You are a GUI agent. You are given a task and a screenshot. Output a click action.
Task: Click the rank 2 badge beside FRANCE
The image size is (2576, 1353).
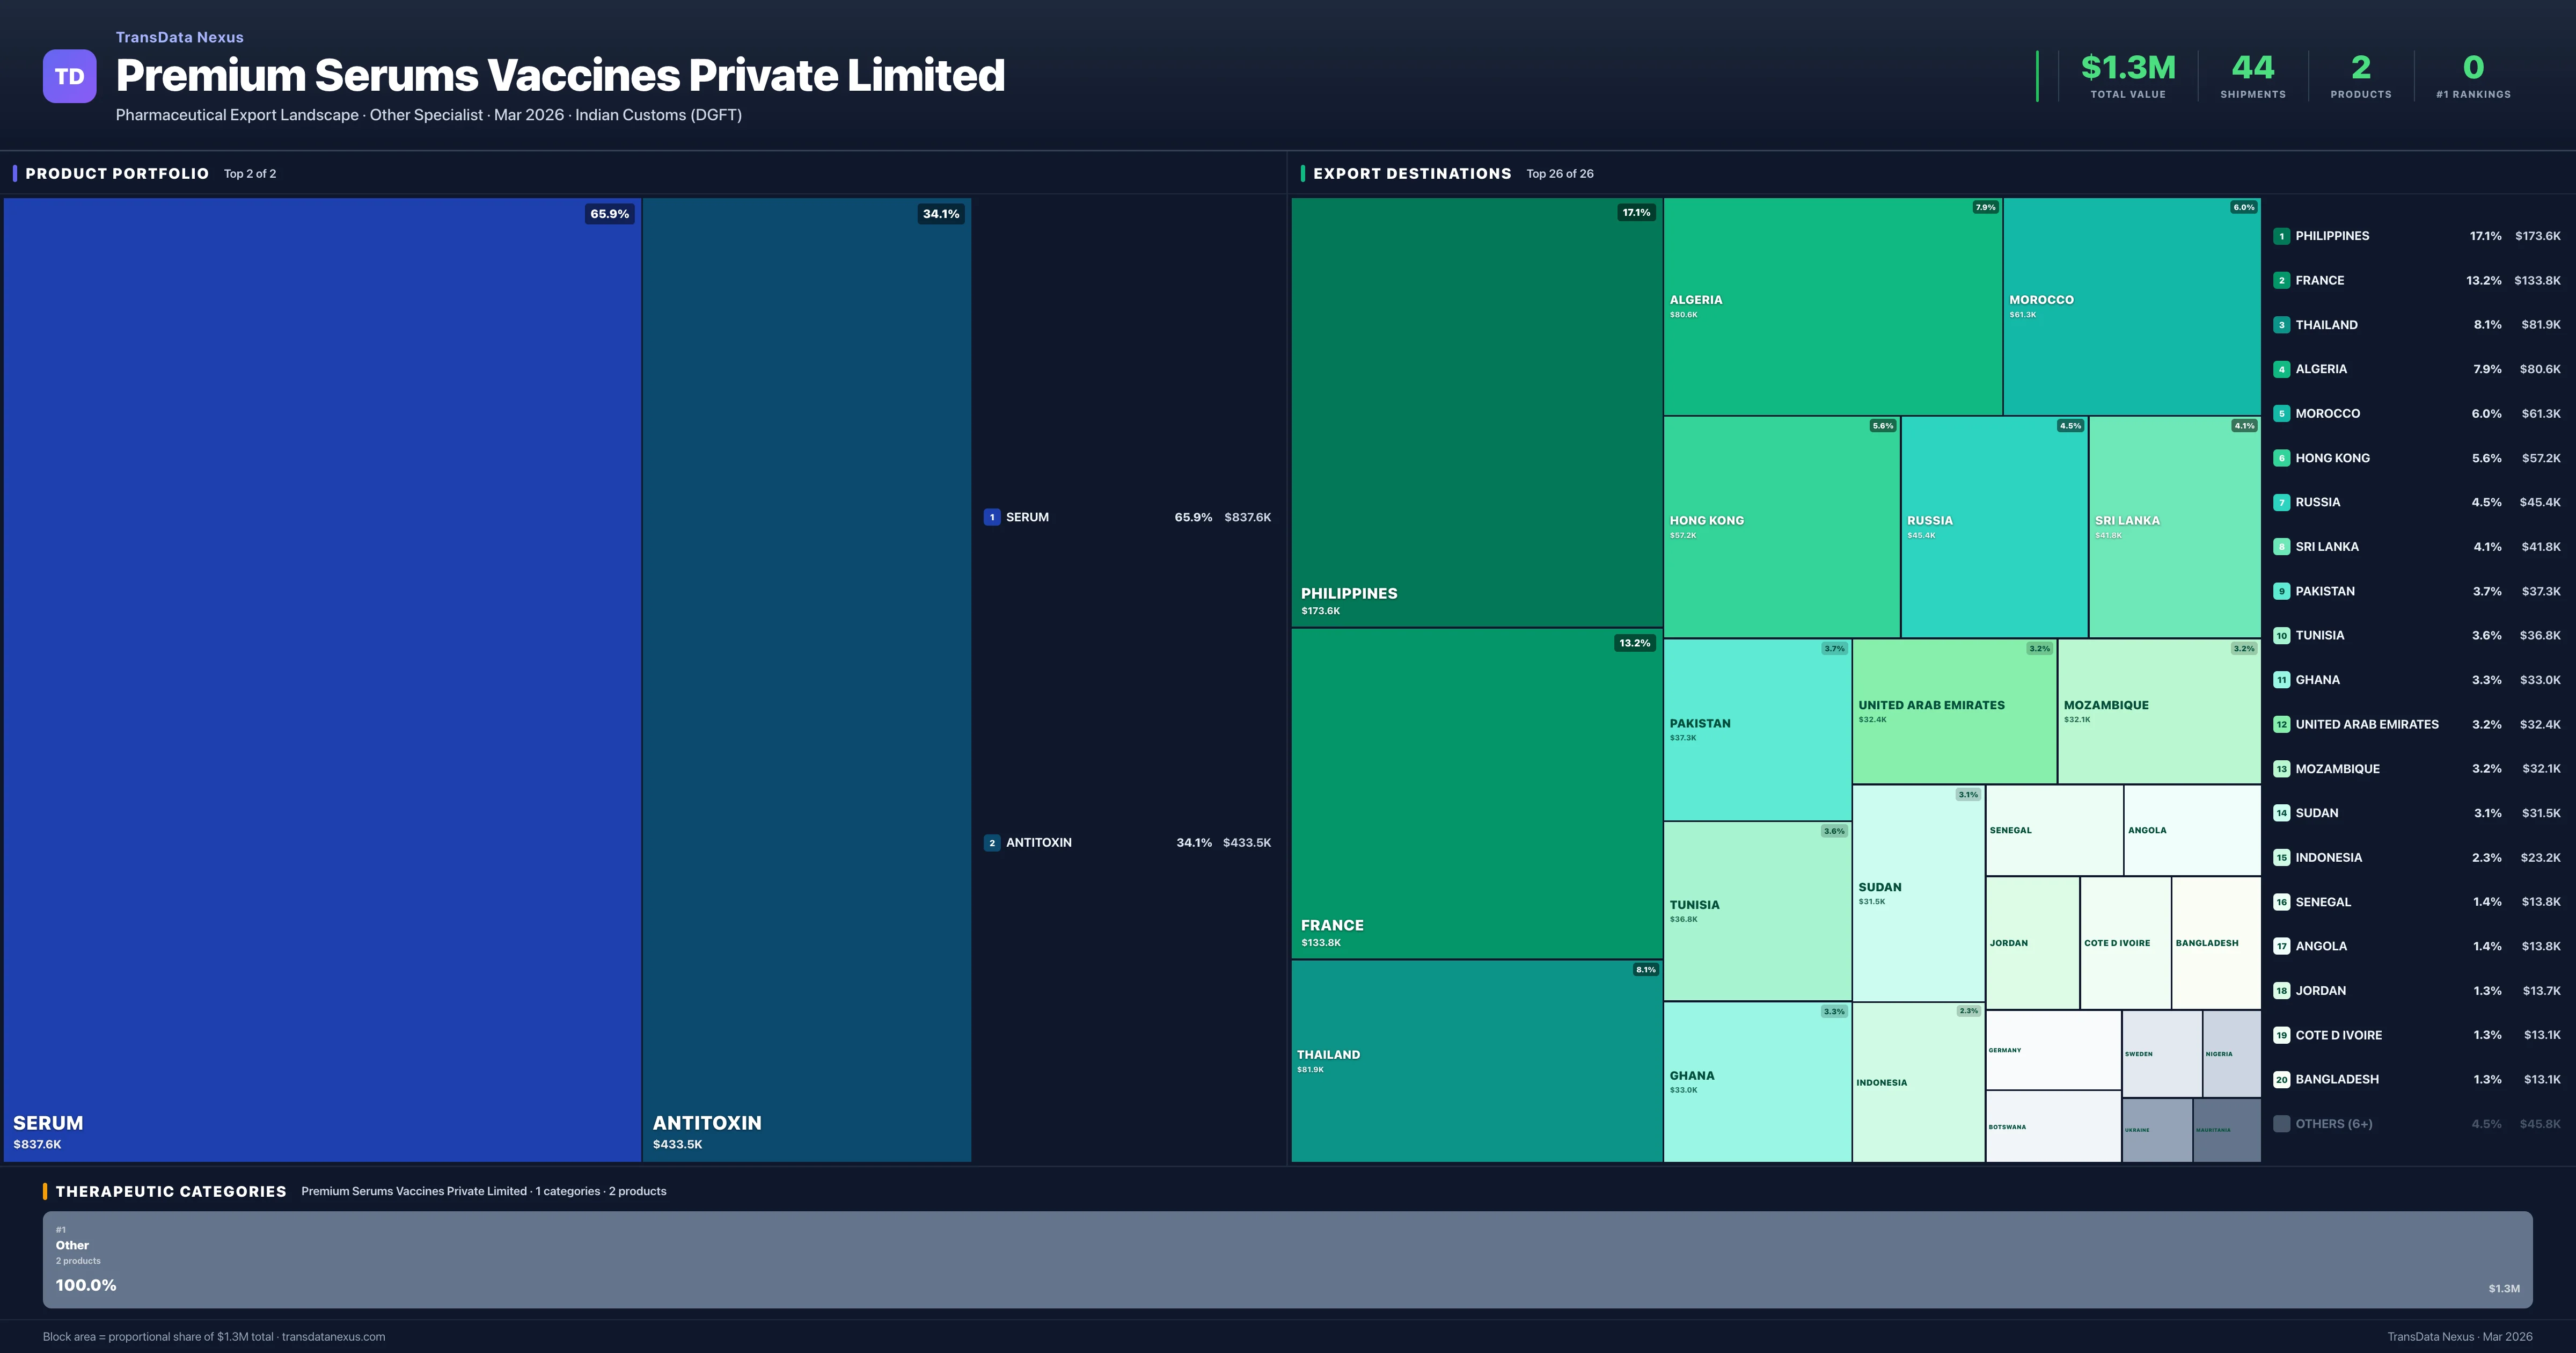[2281, 280]
